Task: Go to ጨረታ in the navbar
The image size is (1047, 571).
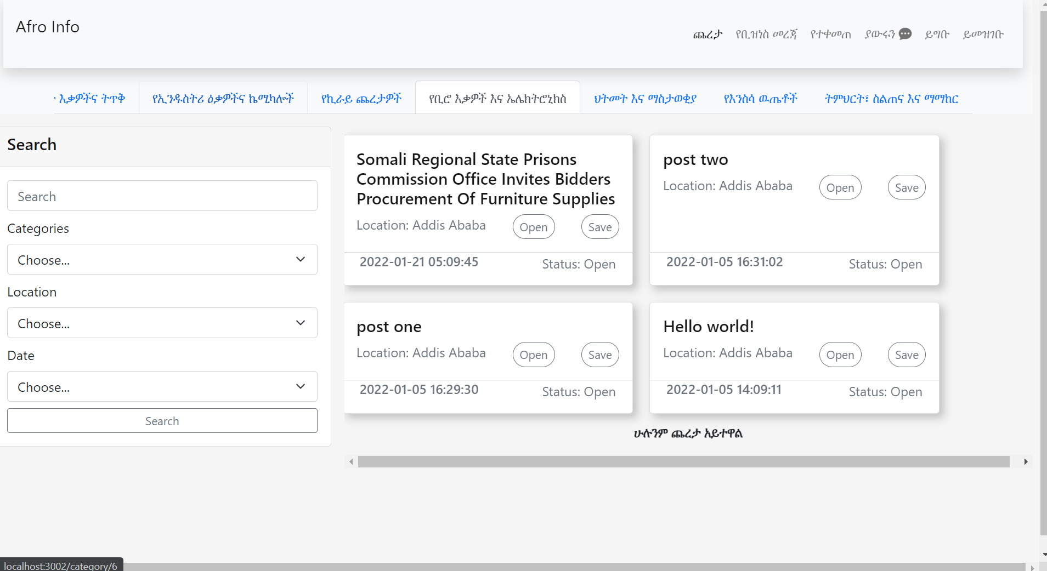Action: (x=708, y=35)
